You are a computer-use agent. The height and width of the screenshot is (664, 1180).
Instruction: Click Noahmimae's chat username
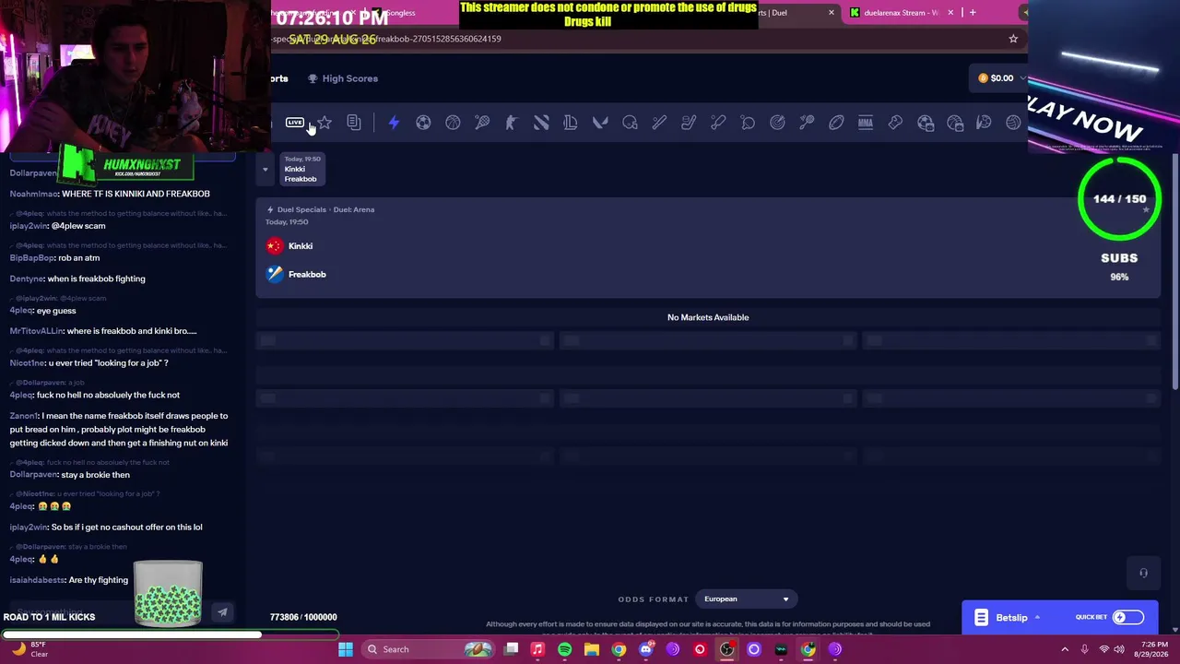coord(33,194)
